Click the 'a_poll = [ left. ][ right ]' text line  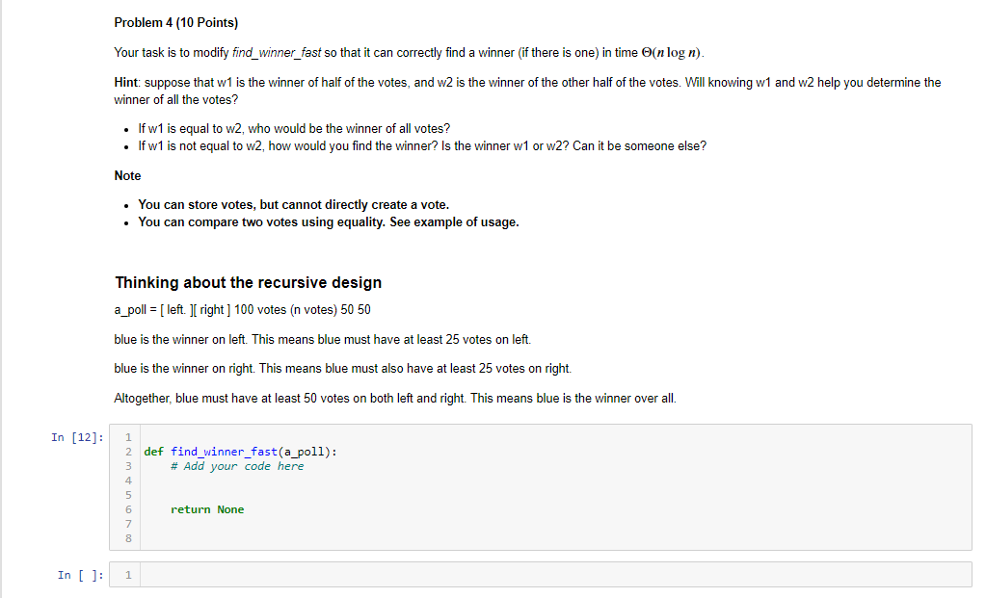click(242, 310)
